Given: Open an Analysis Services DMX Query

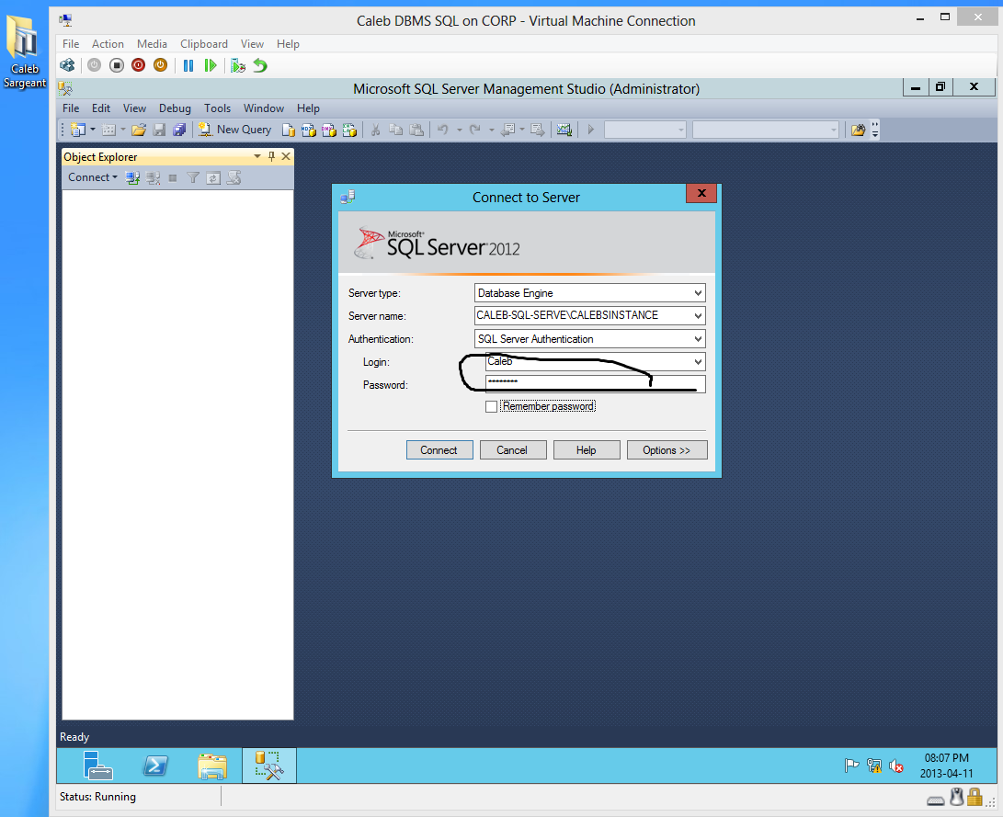Looking at the screenshot, I should [329, 130].
